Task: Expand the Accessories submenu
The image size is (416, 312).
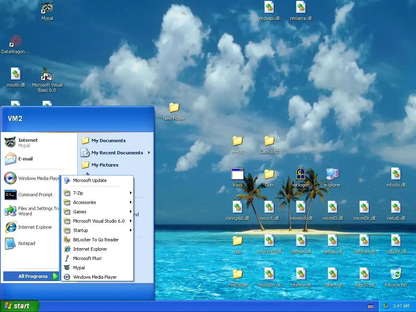Action: tap(97, 202)
